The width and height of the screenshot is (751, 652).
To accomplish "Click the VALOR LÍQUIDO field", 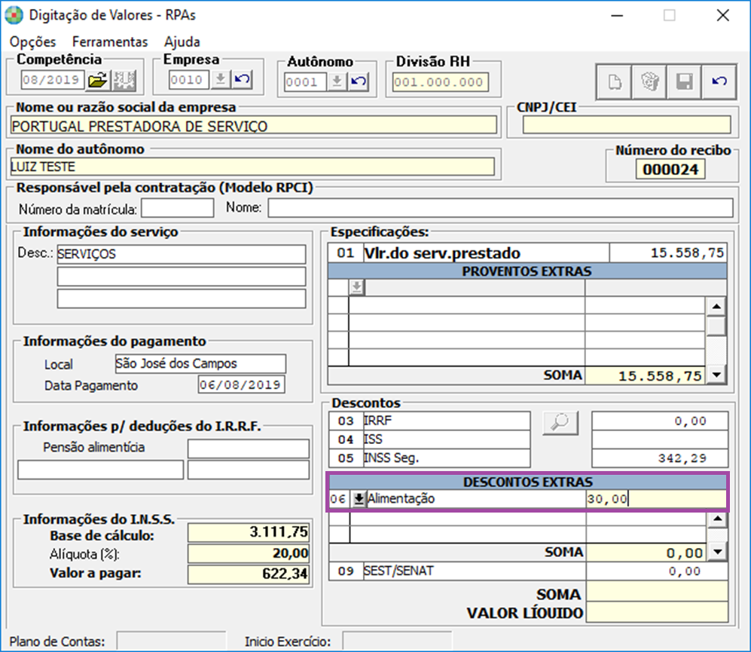I will click(x=657, y=613).
